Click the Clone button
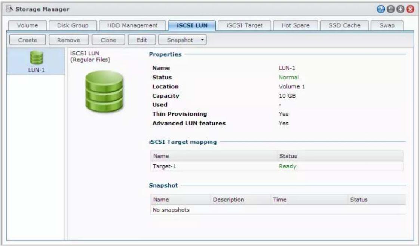The image size is (420, 246). click(108, 40)
